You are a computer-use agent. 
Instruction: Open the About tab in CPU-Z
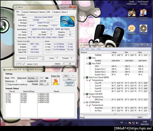click(64, 12)
